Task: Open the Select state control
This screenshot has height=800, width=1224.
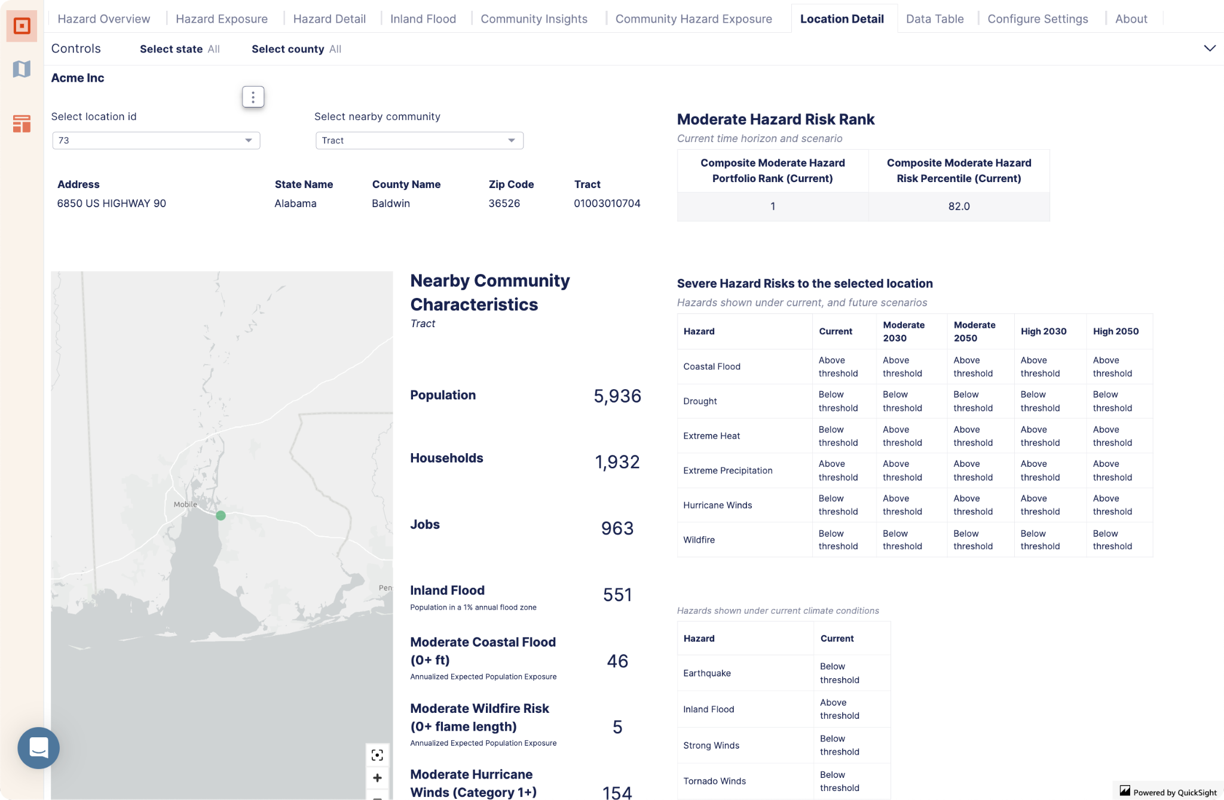Action: (179, 49)
